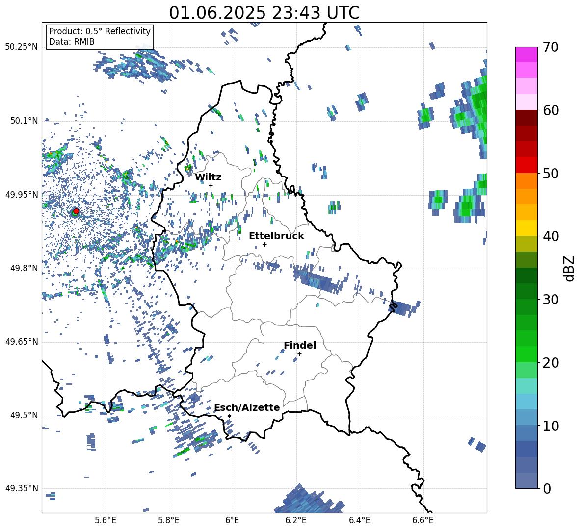Click the dark green 30 dBZ color band
The width and height of the screenshot is (581, 530).
(526, 291)
